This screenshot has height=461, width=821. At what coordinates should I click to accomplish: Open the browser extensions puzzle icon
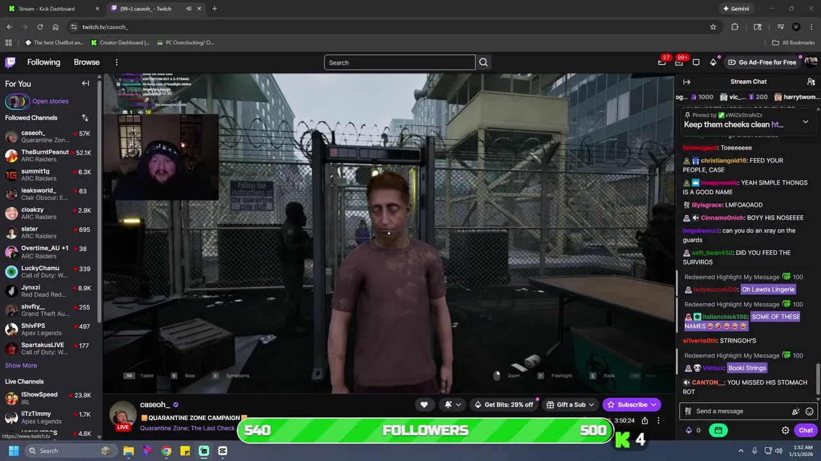point(735,27)
